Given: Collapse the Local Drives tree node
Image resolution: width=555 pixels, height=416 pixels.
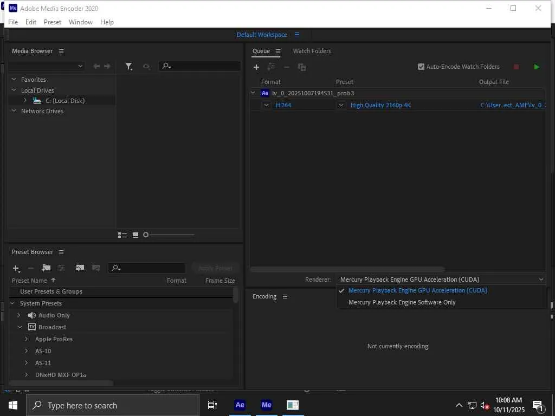Looking at the screenshot, I should click(14, 90).
